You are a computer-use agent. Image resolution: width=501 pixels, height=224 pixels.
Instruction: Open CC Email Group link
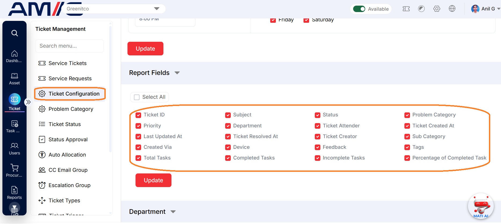(x=68, y=170)
